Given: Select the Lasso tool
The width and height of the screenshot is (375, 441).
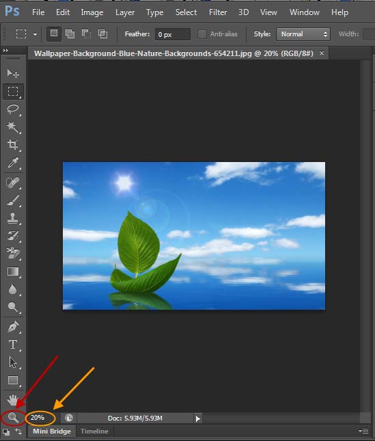Looking at the screenshot, I should click(13, 109).
